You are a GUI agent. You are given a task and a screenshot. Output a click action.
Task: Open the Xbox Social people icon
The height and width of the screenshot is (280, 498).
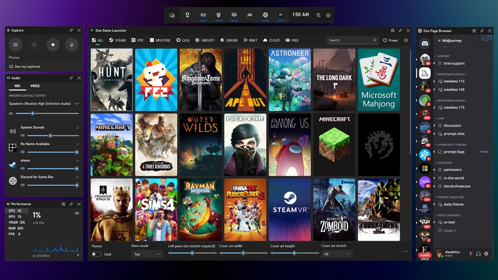tap(249, 15)
